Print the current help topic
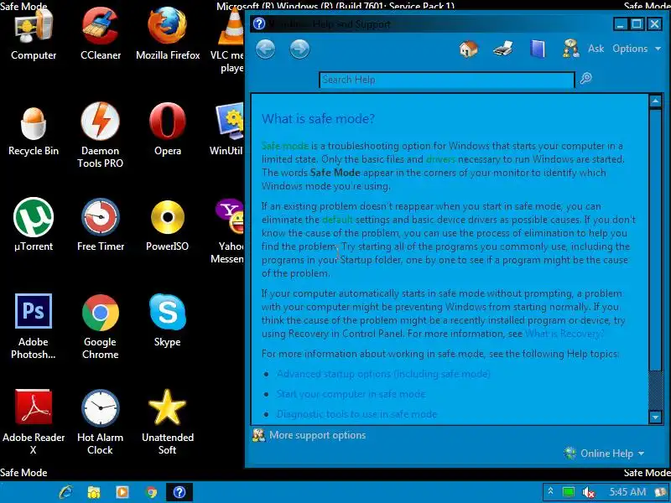671x503 pixels. (503, 49)
